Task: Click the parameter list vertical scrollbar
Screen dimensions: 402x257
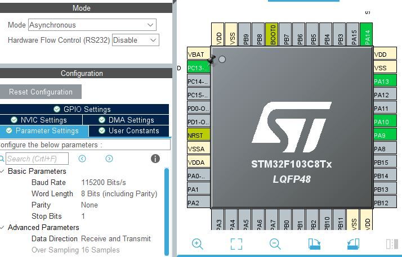Action: click(167, 211)
